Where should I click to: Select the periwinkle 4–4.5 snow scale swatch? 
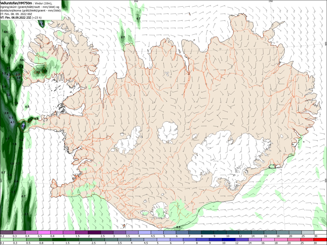(145, 232)
